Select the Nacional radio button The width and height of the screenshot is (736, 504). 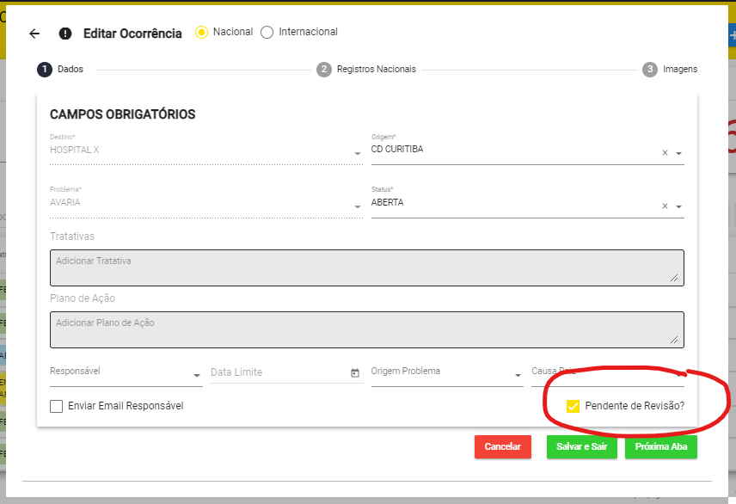click(202, 33)
